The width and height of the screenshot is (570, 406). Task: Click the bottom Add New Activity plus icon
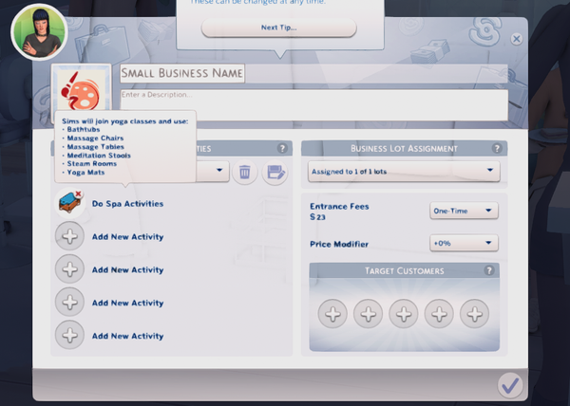click(69, 336)
